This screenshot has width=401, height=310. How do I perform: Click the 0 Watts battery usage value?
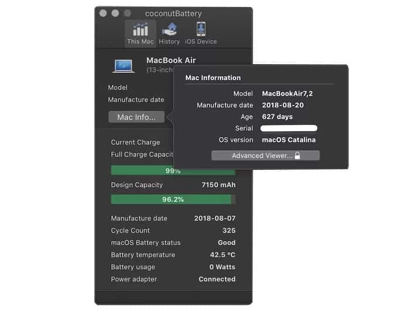pyautogui.click(x=222, y=267)
